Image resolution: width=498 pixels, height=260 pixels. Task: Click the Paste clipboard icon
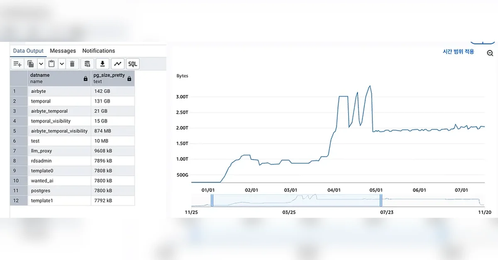[x=51, y=64]
